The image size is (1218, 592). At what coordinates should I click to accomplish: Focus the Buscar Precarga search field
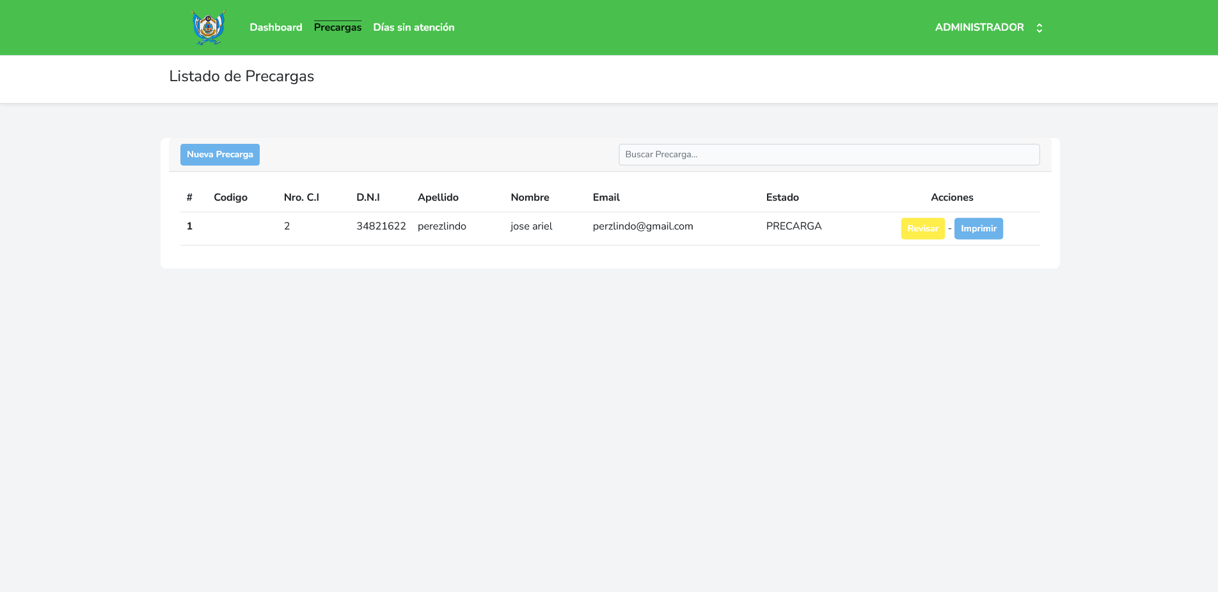pyautogui.click(x=828, y=155)
